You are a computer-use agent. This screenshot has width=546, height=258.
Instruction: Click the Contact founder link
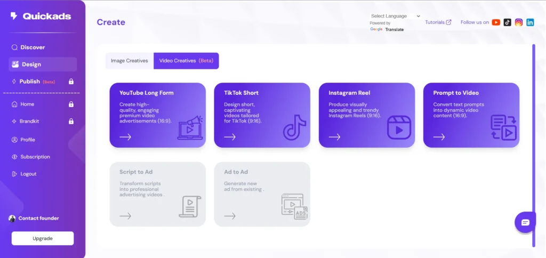coord(38,219)
